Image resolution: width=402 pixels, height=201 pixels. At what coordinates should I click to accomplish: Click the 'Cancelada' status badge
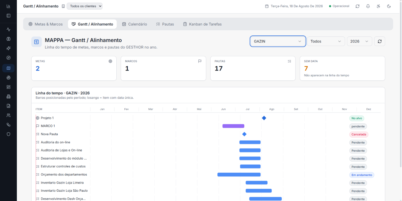coord(359,134)
